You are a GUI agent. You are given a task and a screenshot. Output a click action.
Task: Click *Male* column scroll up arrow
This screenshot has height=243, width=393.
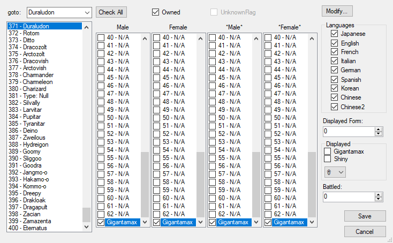click(x=256, y=39)
